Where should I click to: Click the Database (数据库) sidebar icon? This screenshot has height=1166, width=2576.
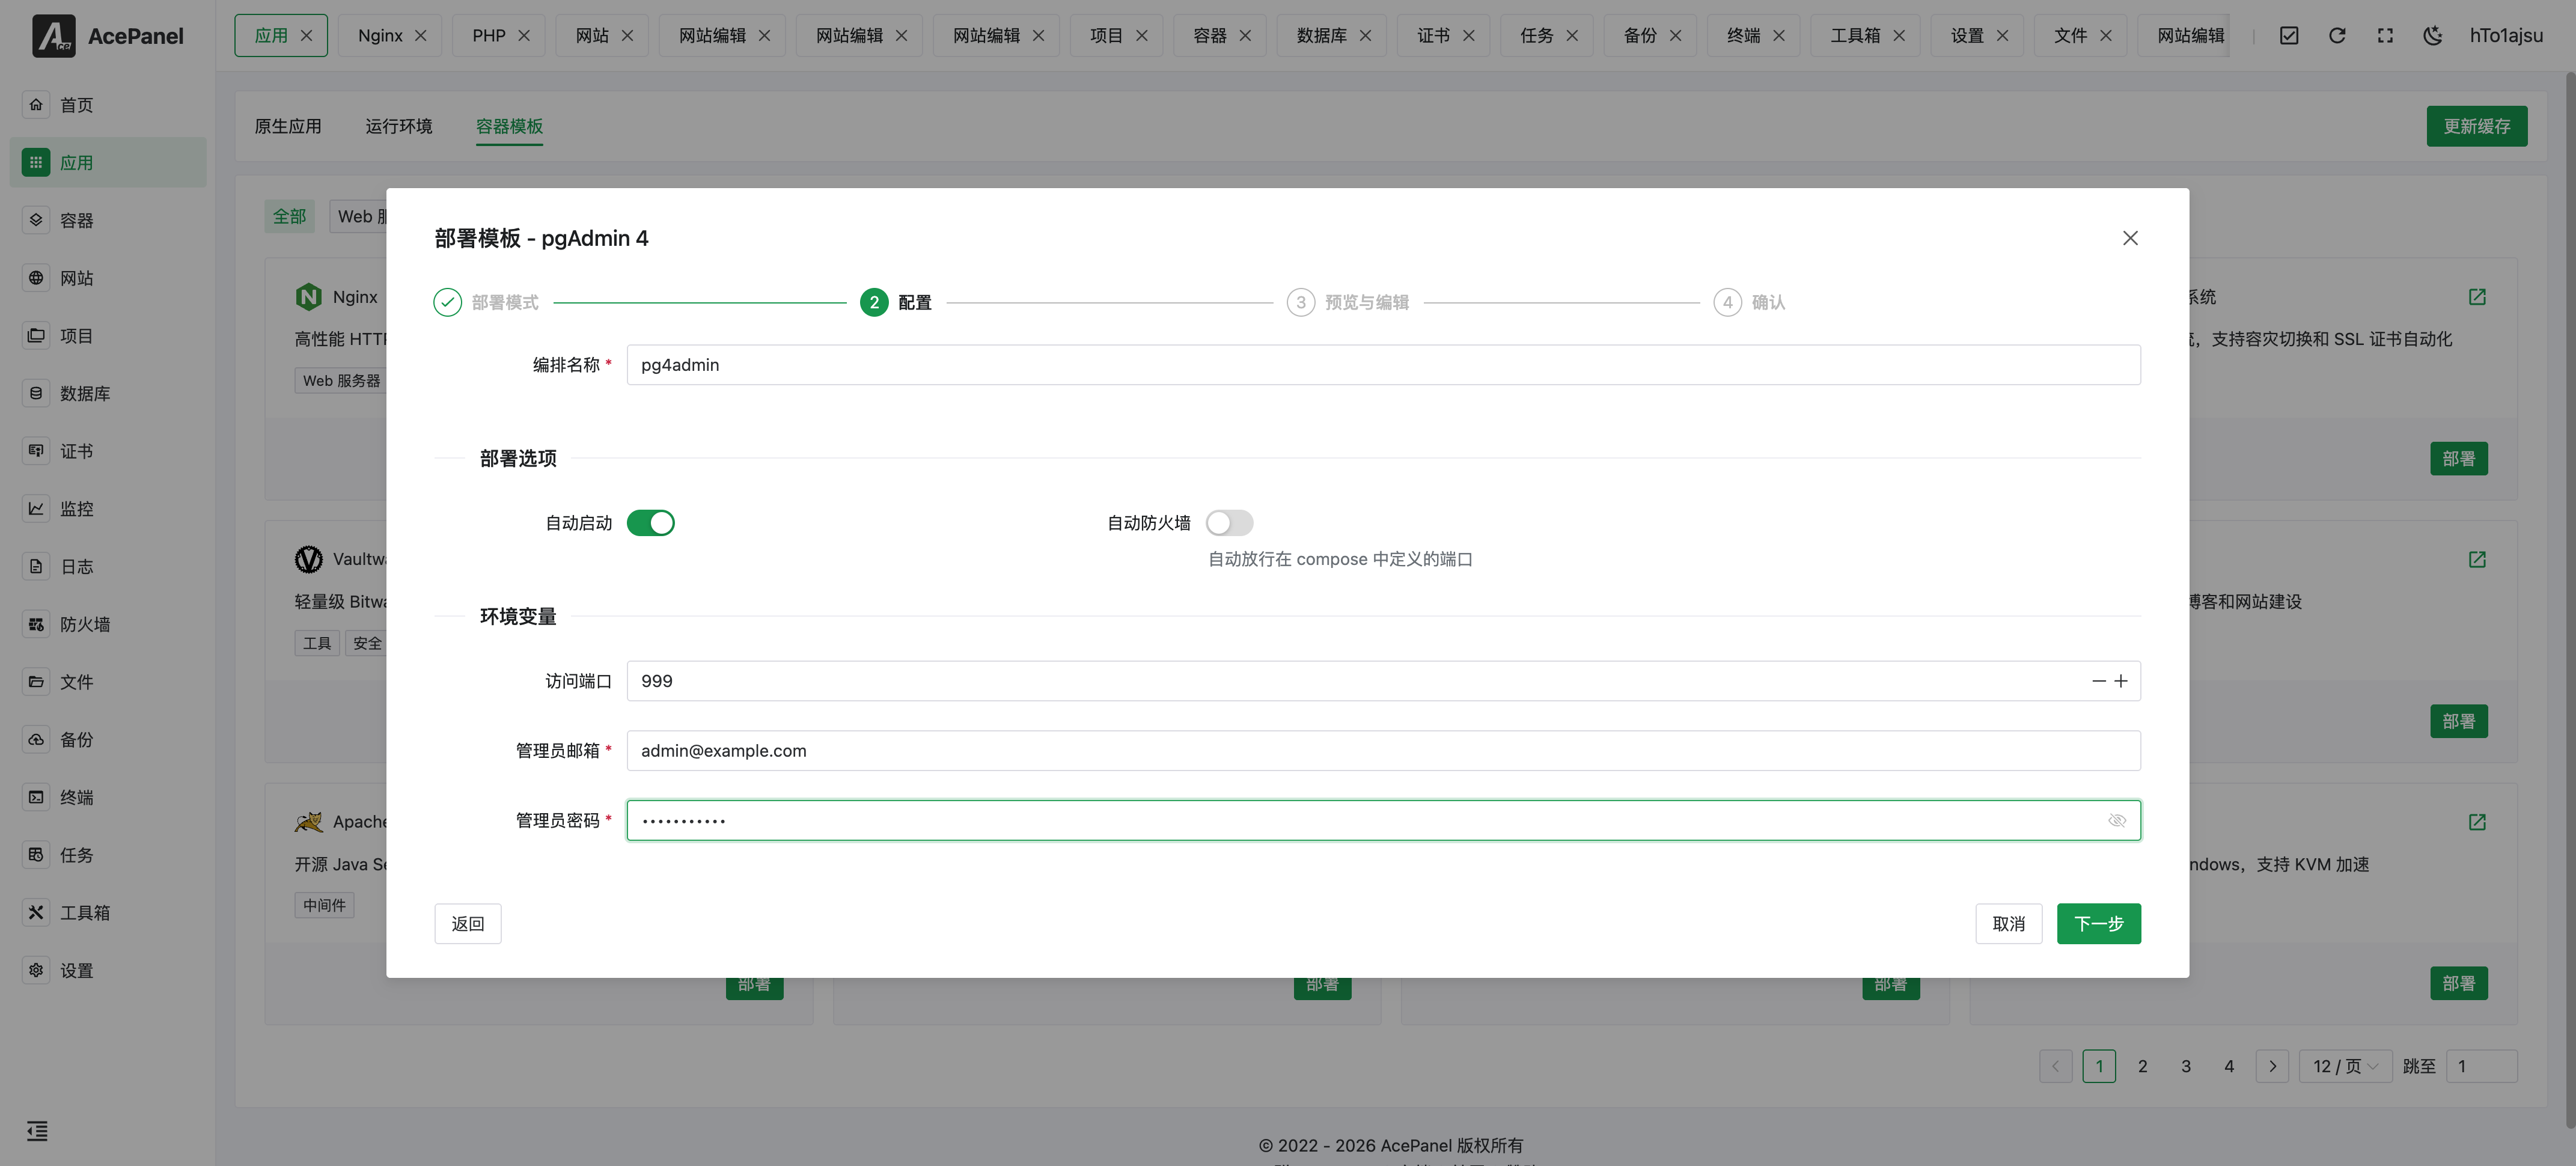(x=36, y=393)
